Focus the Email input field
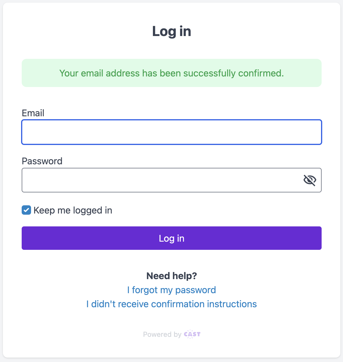 coord(171,132)
